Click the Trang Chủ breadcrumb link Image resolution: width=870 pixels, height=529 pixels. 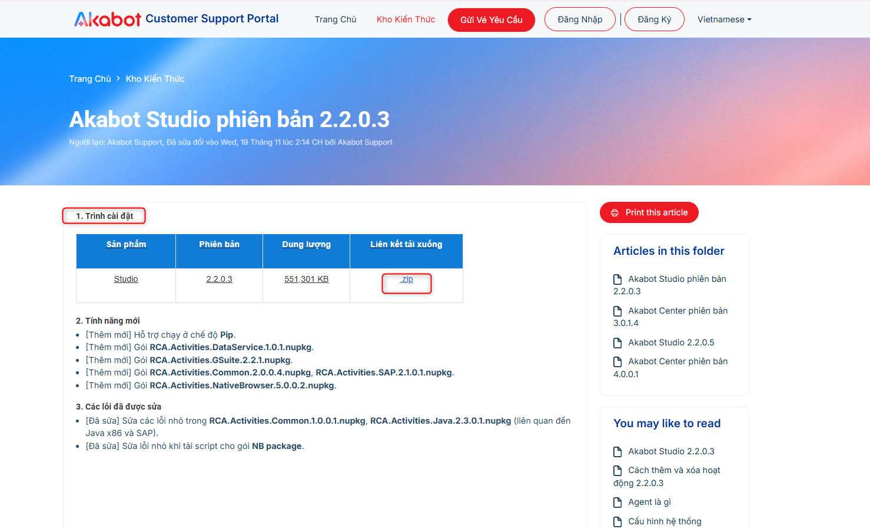point(90,79)
